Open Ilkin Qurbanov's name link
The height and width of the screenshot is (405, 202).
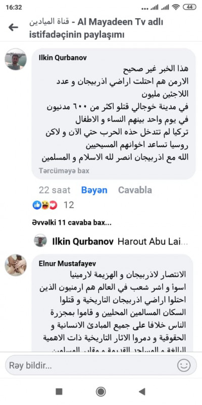coord(63,58)
